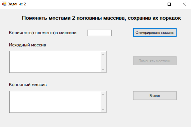Viewport: 191px width, 127px height.
Task: Click up arrow of Исходный массив scrollbar
Action: tap(103, 55)
